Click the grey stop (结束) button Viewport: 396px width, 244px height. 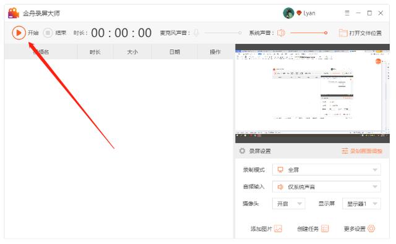coord(48,33)
